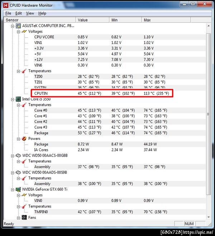Screen dimensions: 215x236
Task: Click the Ready status text
Action: (x=9, y=224)
